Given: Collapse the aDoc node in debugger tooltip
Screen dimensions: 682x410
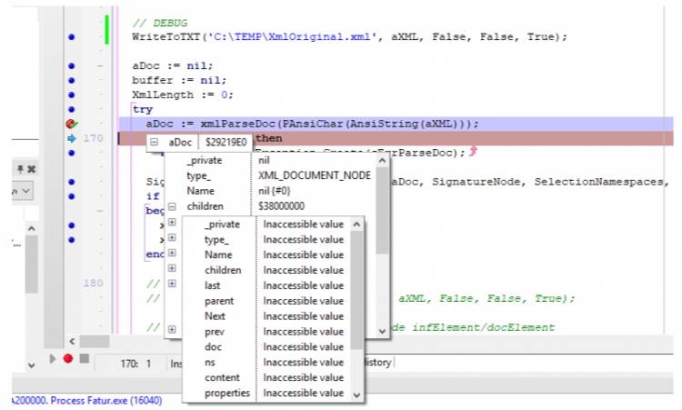Looking at the screenshot, I should click(x=154, y=142).
